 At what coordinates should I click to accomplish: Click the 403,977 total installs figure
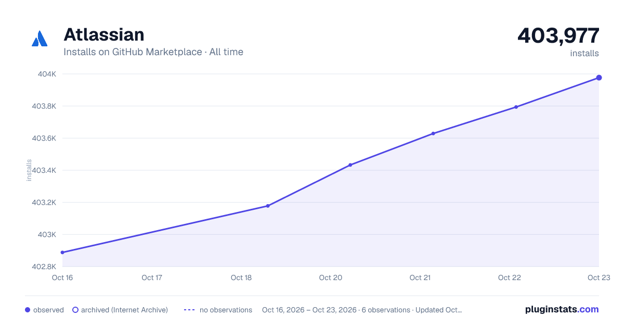pos(558,35)
